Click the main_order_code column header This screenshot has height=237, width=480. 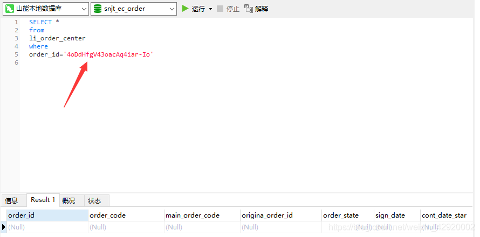pyautogui.click(x=202, y=215)
